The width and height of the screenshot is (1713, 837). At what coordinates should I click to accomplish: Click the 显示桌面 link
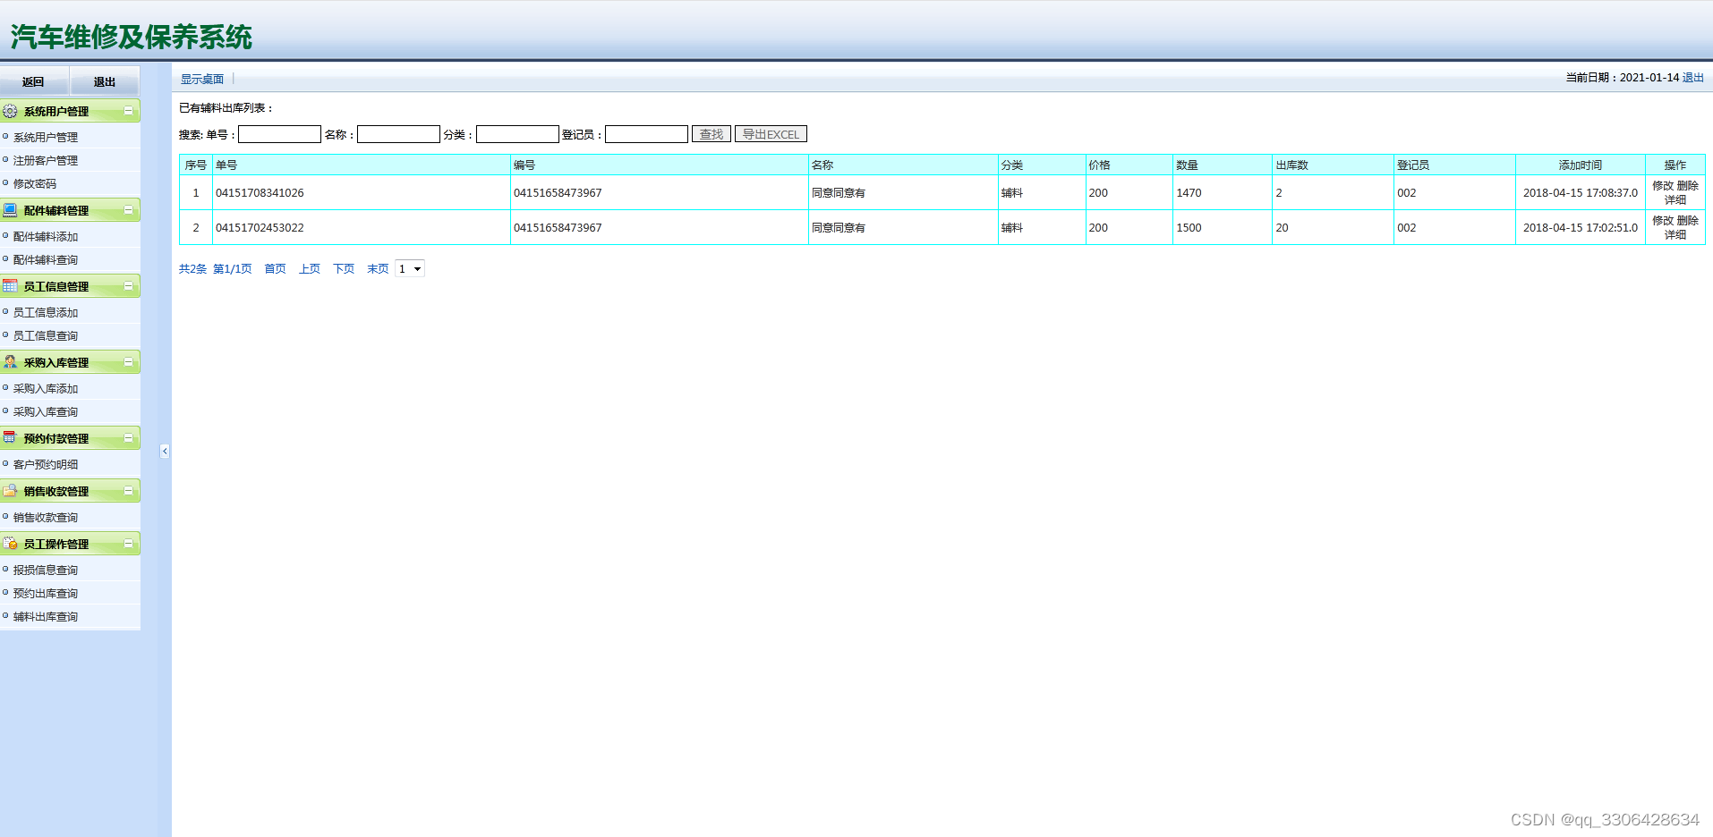pos(202,79)
